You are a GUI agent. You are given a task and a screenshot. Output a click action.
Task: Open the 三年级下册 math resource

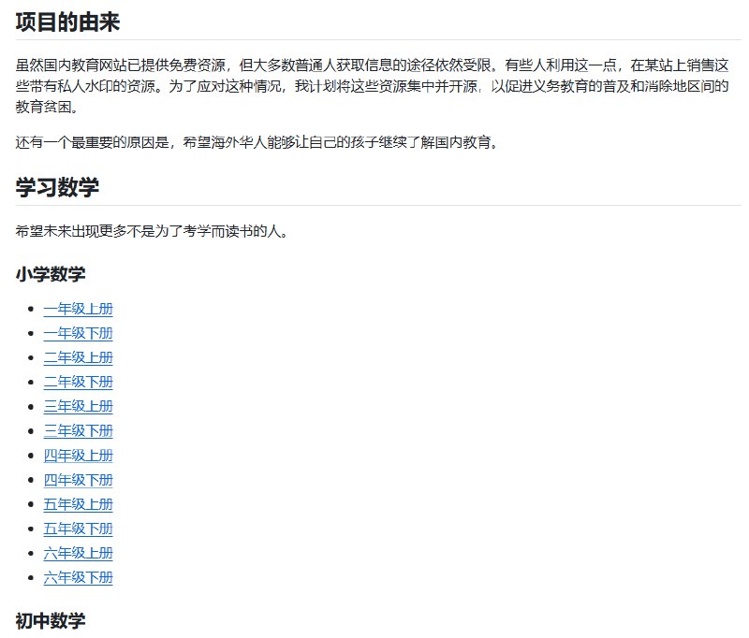pyautogui.click(x=78, y=430)
